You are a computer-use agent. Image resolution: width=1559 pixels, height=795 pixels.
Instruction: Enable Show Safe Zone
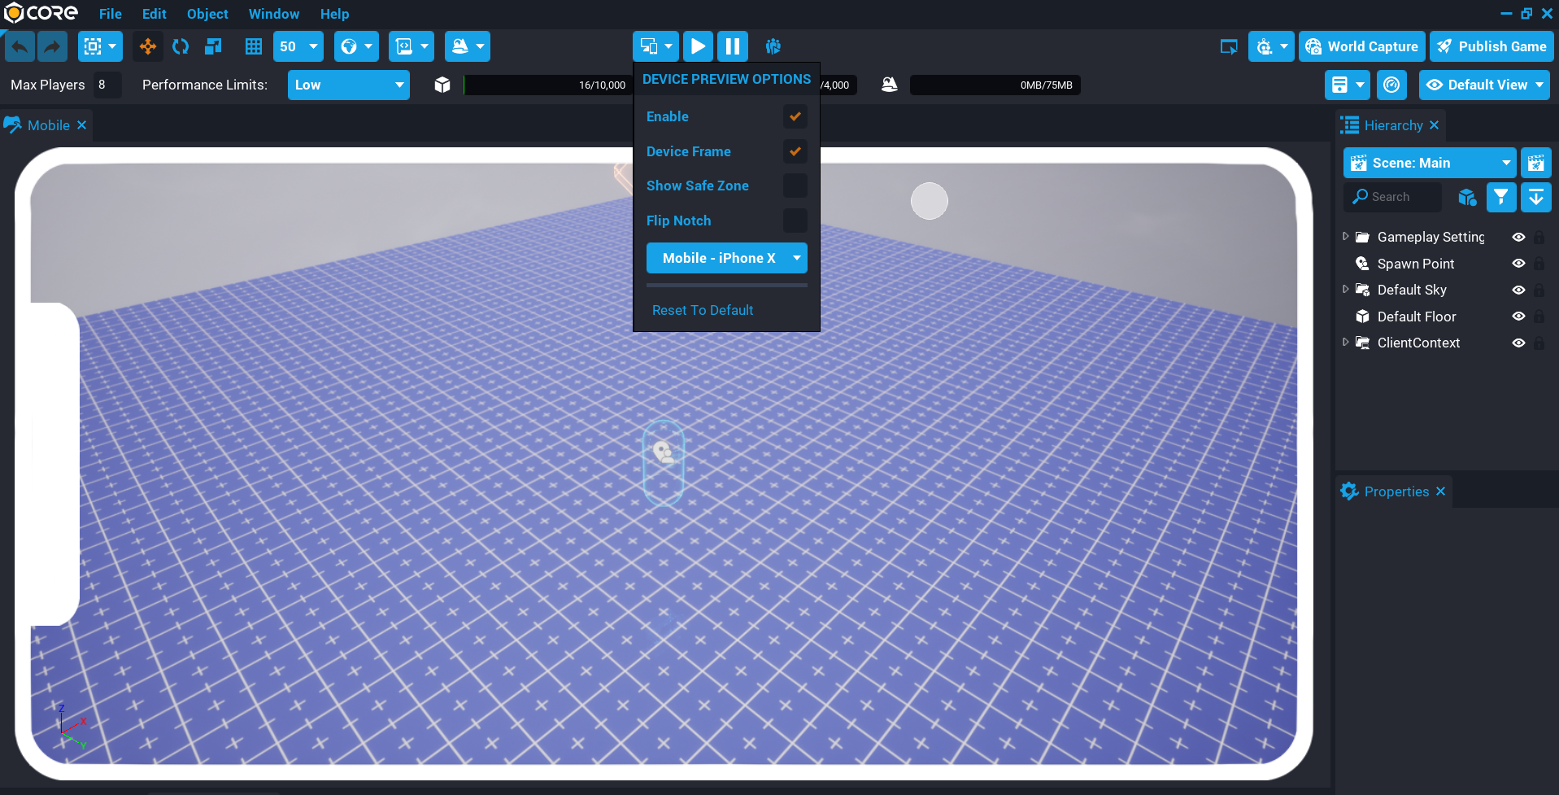pyautogui.click(x=795, y=186)
